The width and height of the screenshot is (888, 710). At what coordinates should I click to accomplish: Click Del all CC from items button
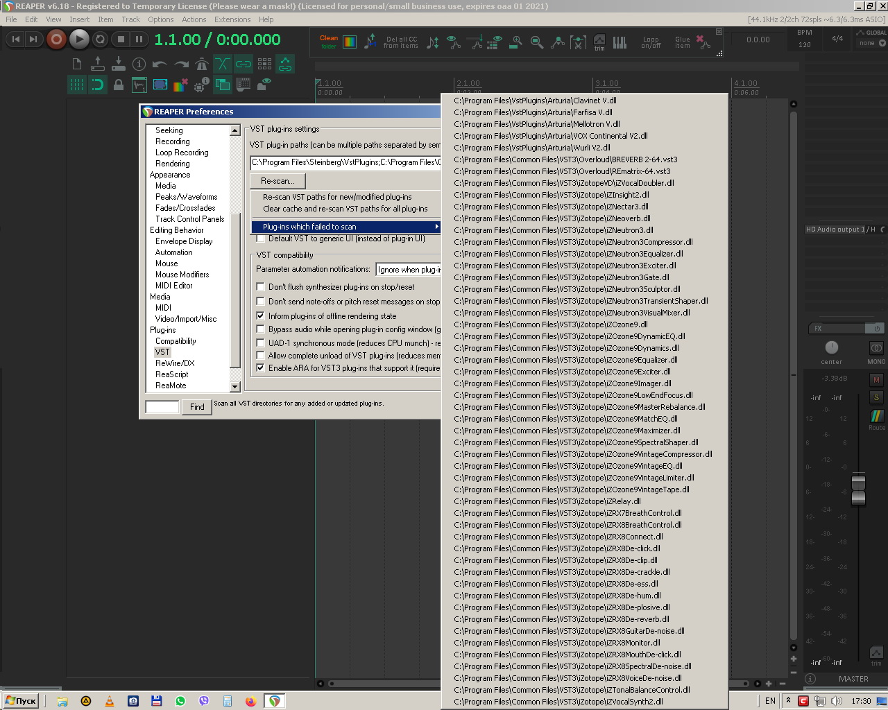pyautogui.click(x=401, y=43)
